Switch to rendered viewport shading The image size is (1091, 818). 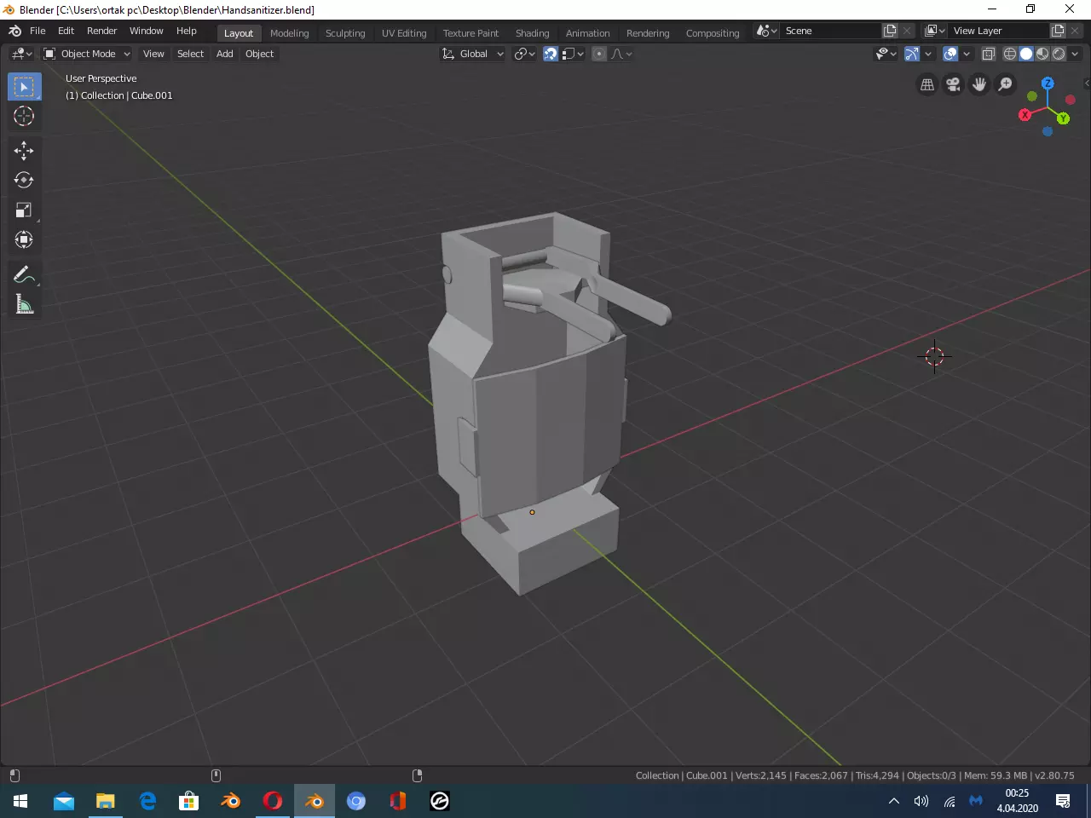pyautogui.click(x=1059, y=54)
